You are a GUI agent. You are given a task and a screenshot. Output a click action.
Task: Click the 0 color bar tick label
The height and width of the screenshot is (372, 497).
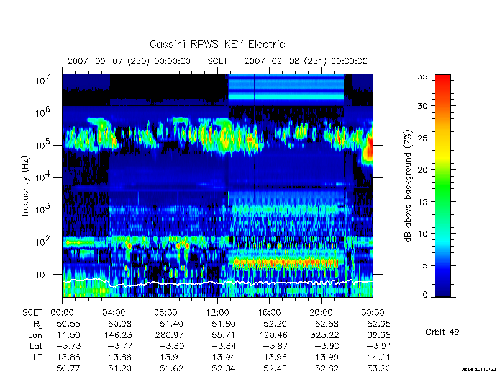(425, 295)
